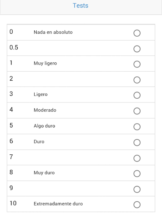
Task: Click the Muy duro label text
Action: click(x=44, y=173)
